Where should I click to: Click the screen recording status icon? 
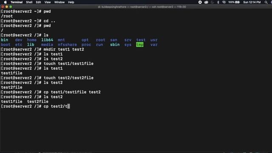click(x=200, y=2)
